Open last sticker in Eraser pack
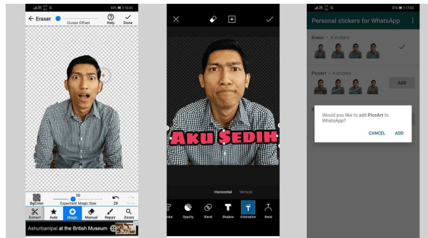The image size is (428, 238). (x=373, y=51)
